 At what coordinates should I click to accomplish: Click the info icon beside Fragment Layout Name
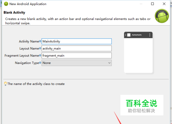coord(40,56)
